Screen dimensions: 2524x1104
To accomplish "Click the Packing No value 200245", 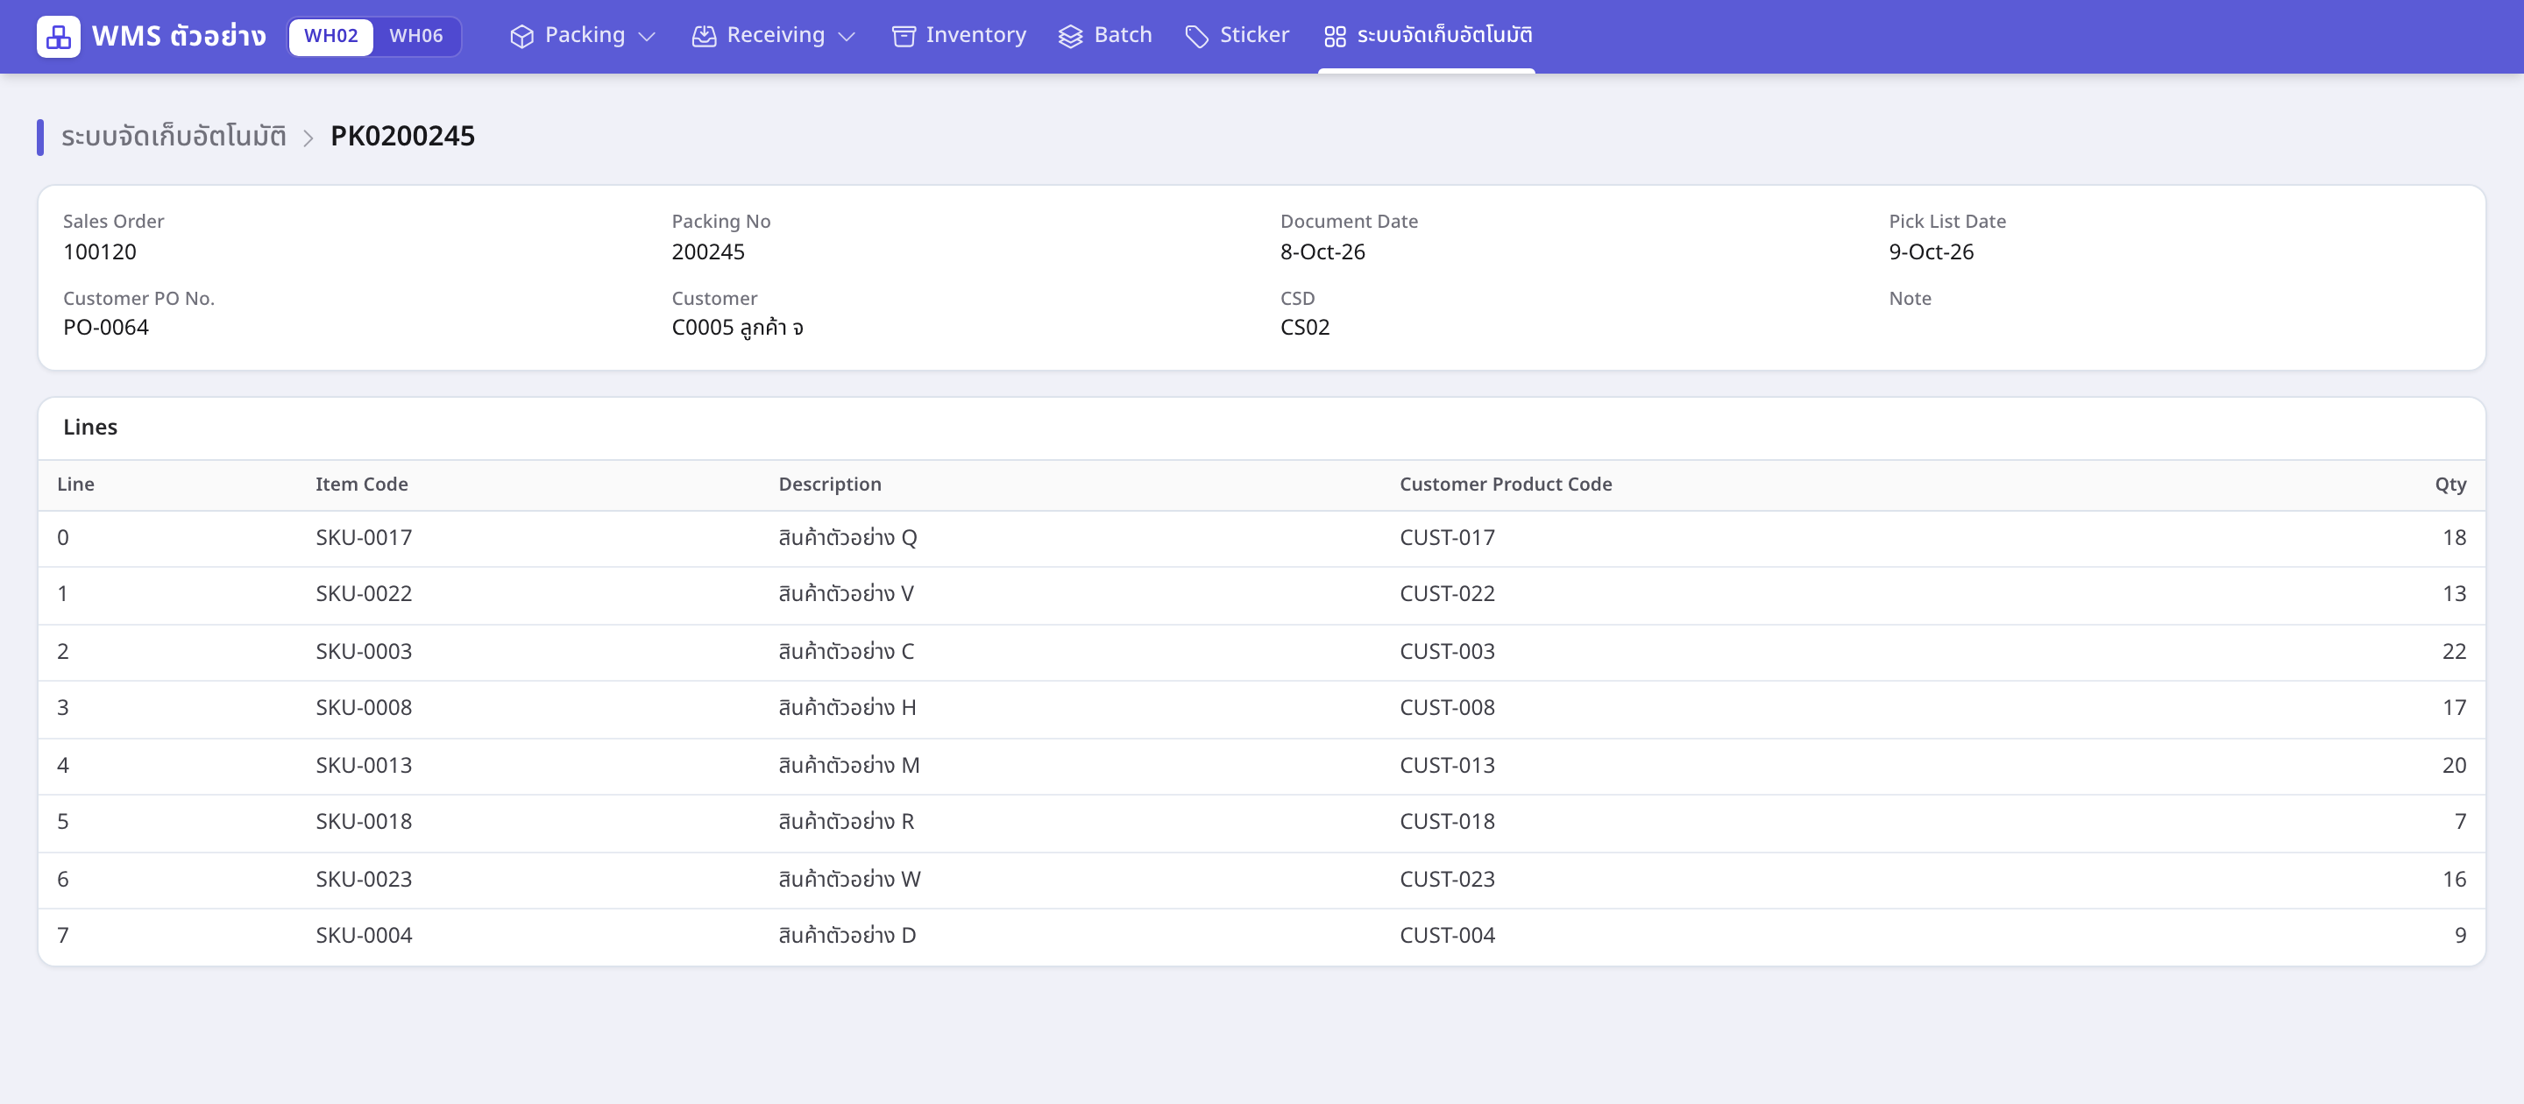I will coord(708,251).
